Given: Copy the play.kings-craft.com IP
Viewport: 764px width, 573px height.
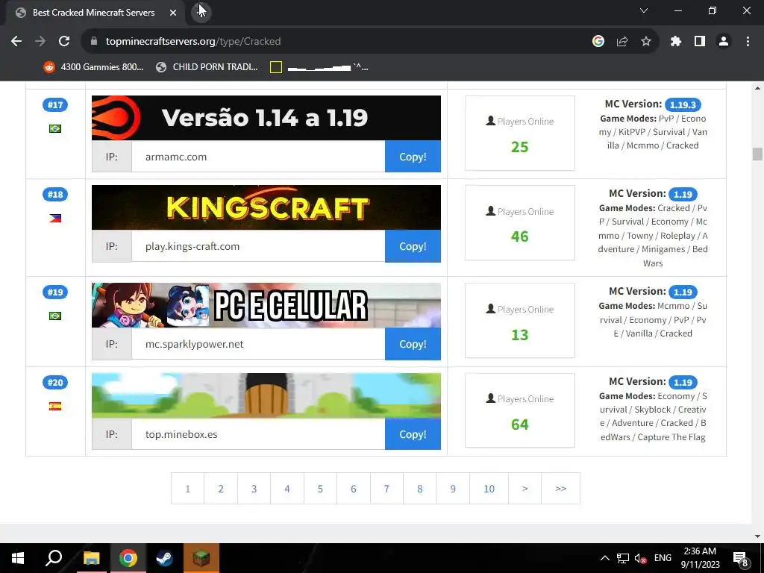Looking at the screenshot, I should tap(413, 246).
